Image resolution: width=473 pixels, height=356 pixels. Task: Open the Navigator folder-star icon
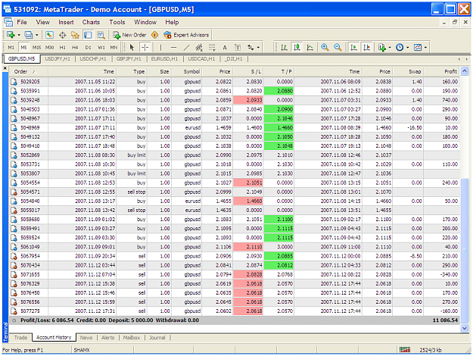point(75,35)
